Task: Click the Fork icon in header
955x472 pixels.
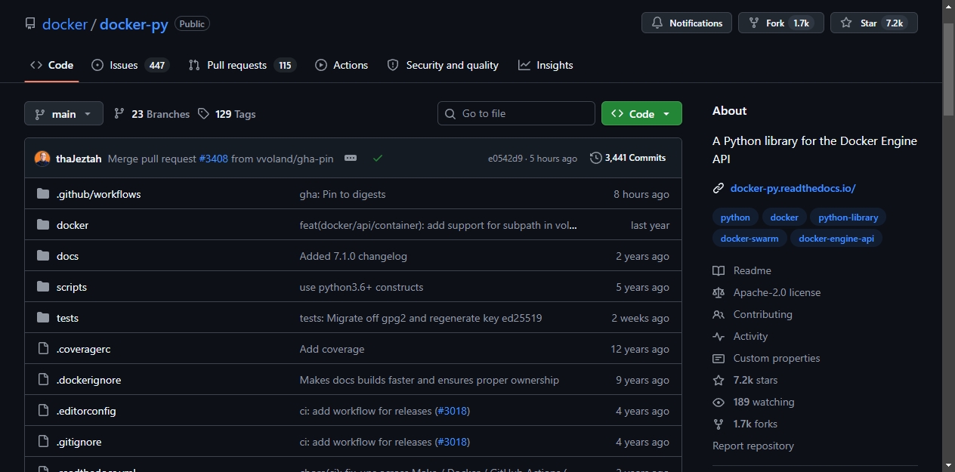Action: (754, 23)
